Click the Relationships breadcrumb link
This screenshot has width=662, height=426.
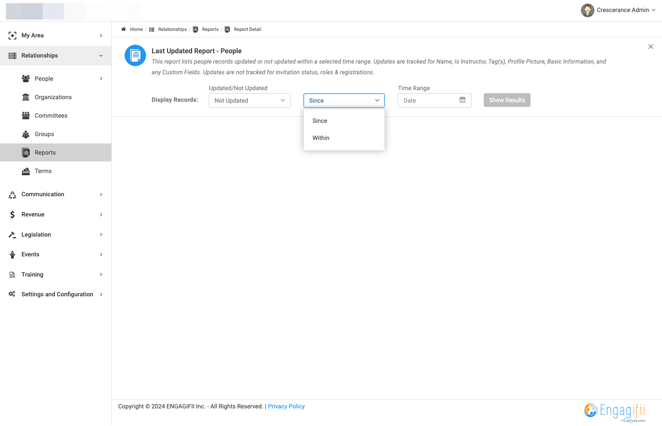point(172,29)
